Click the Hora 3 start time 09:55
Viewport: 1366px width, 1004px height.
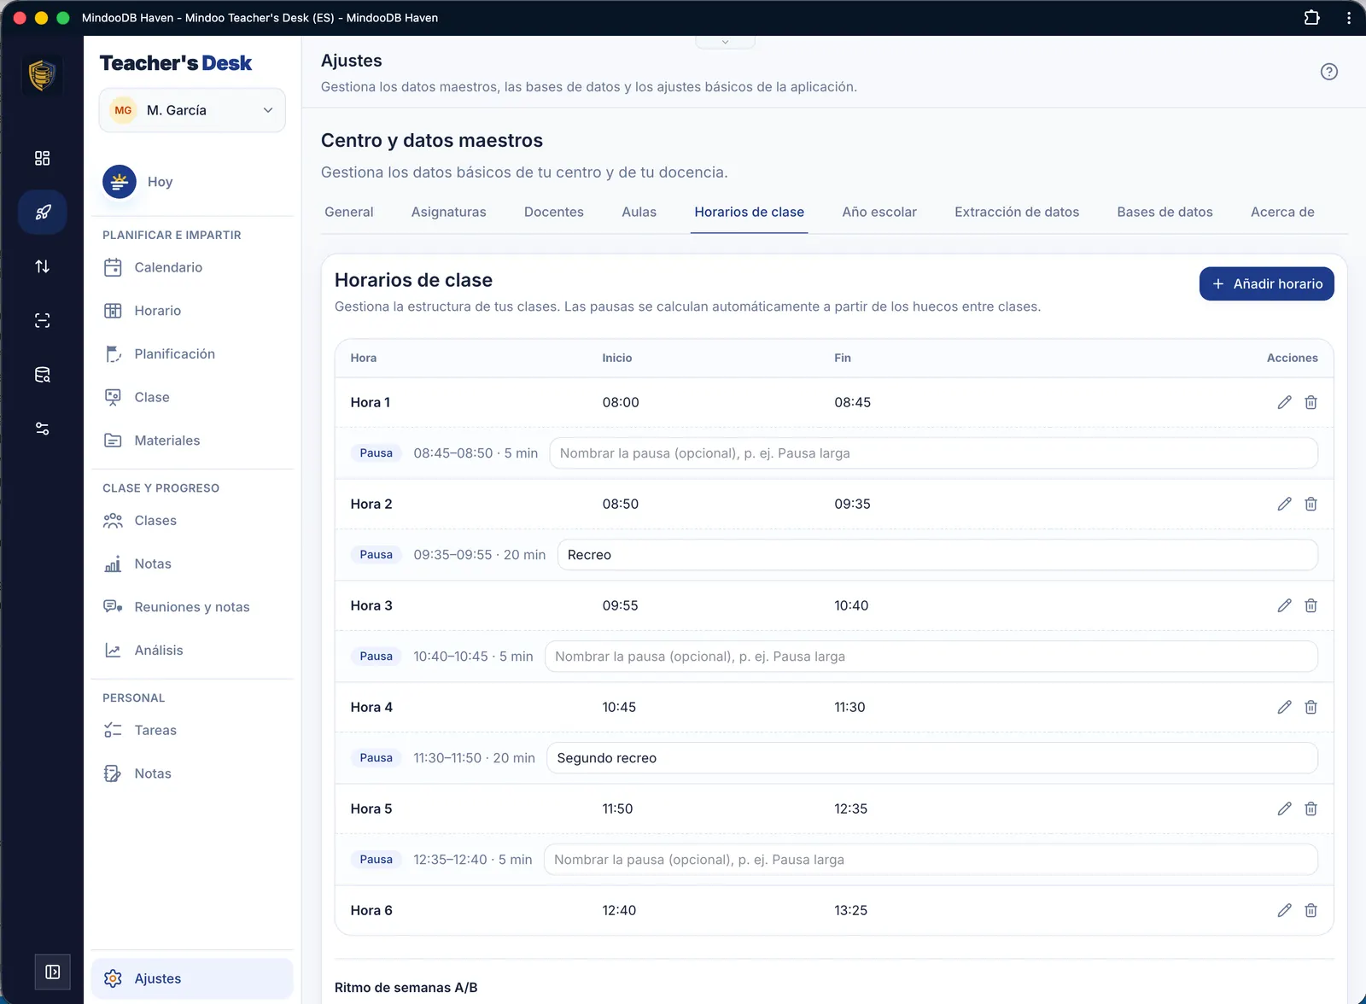620,605
